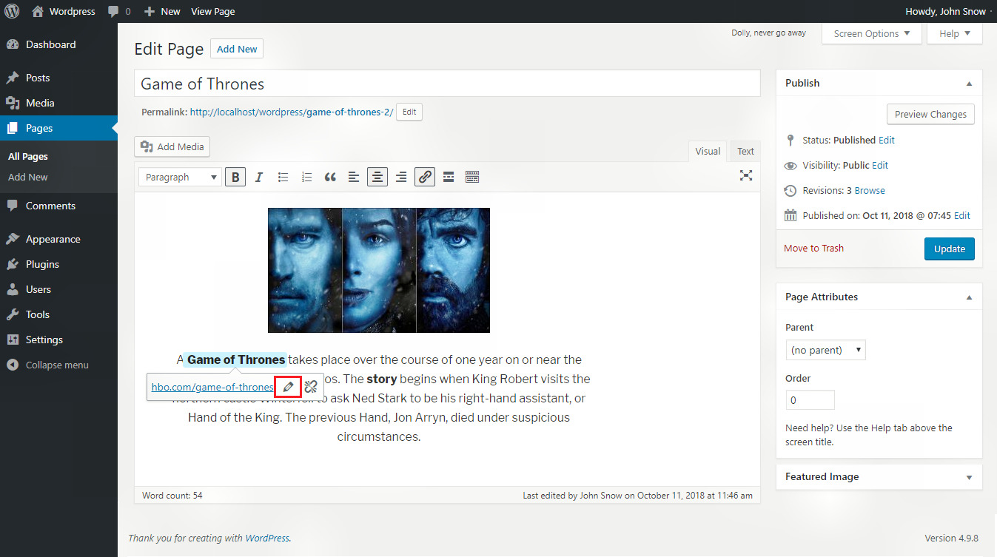Open Plugins menu in sidebar
This screenshot has height=557, width=997.
click(58, 264)
